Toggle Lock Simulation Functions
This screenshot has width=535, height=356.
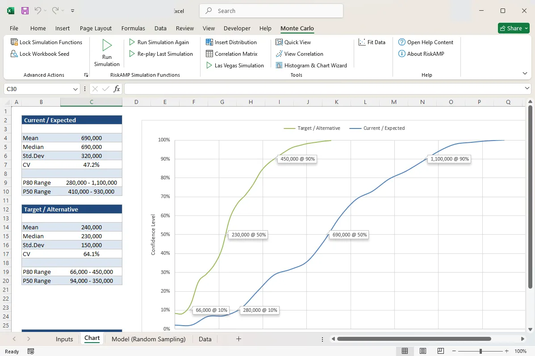(47, 42)
